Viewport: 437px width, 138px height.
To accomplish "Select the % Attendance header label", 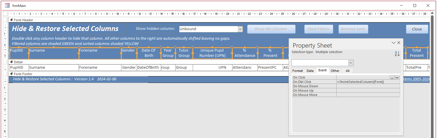I will click(x=245, y=53).
